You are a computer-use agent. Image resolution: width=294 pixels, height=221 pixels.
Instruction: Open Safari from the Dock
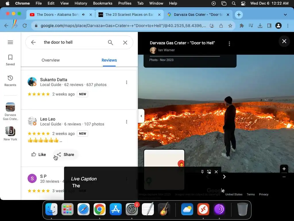click(84, 209)
